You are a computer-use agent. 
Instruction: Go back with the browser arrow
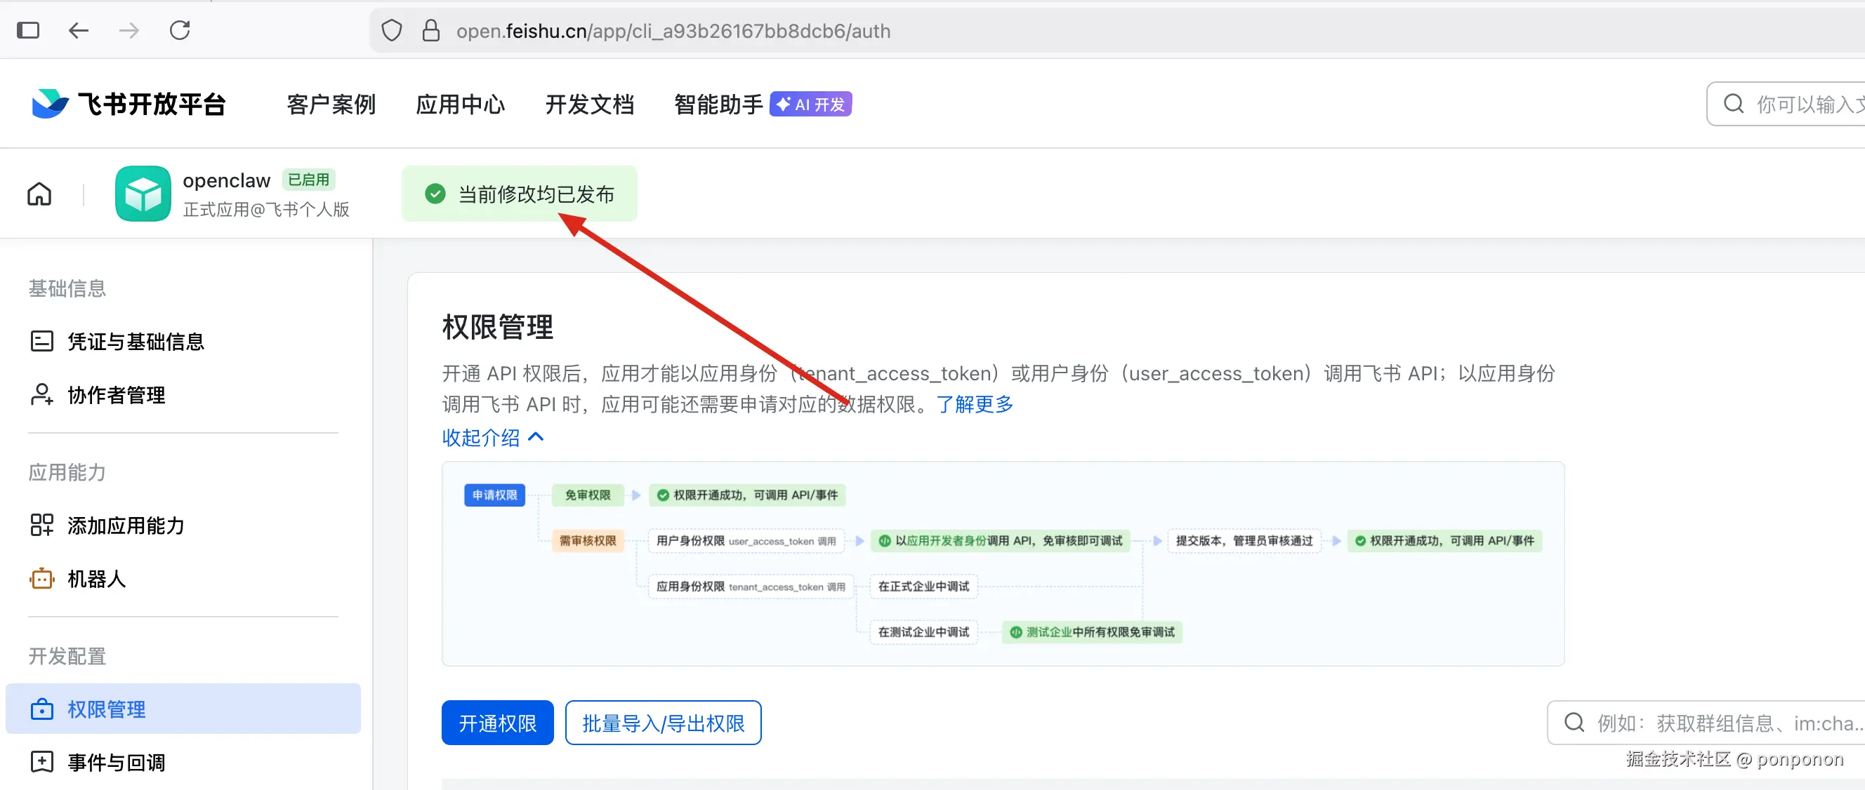78,30
